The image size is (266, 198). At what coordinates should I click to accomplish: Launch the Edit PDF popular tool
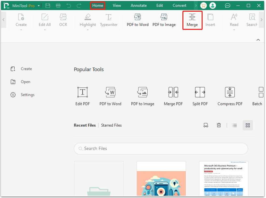pyautogui.click(x=83, y=96)
